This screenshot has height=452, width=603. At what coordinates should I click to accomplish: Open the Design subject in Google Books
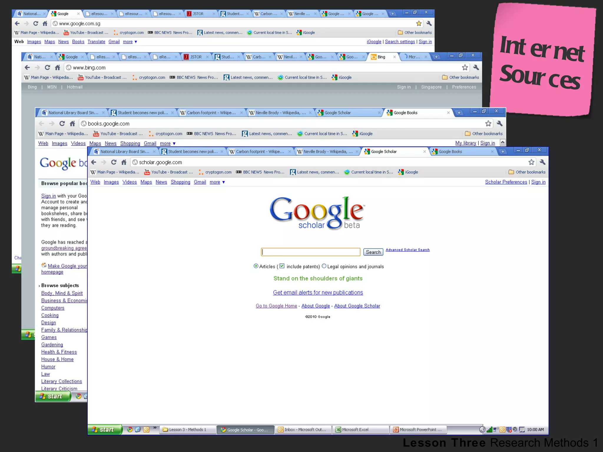pyautogui.click(x=49, y=323)
